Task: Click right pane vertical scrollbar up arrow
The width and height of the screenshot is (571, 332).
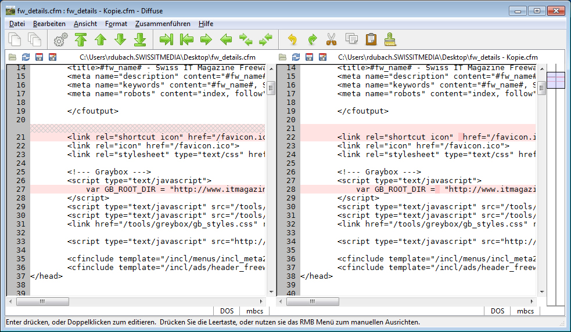Action: pos(541,68)
